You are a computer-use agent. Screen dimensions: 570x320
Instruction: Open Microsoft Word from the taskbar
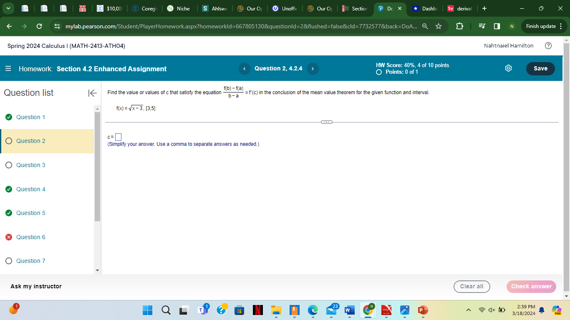click(349, 310)
